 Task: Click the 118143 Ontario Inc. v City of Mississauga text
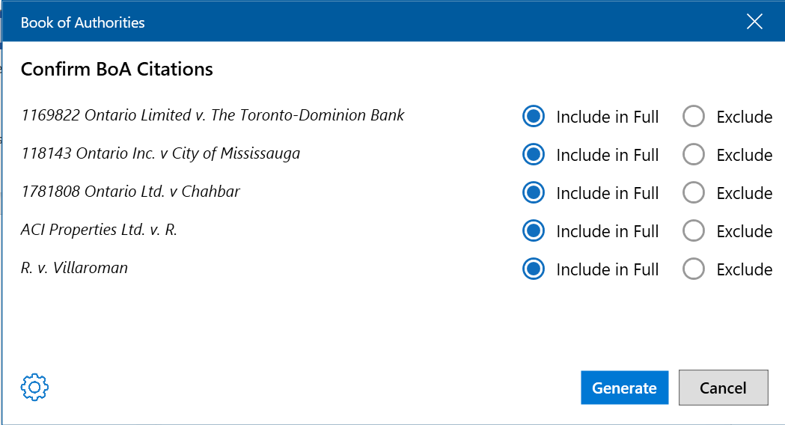click(x=161, y=153)
